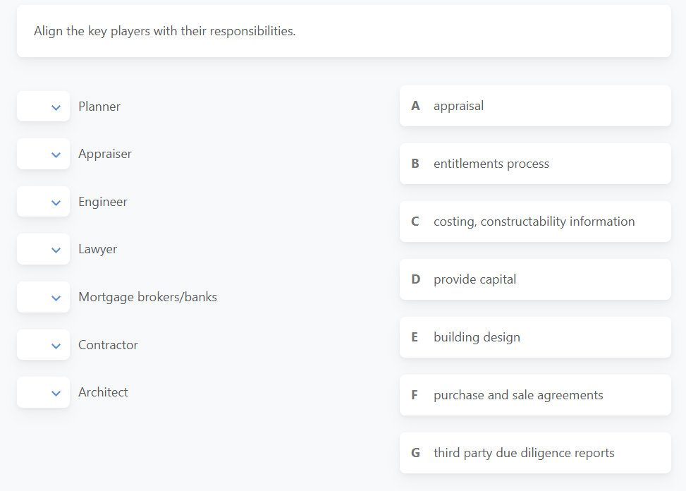
Task: Select answer card A appraisal
Action: pos(534,105)
